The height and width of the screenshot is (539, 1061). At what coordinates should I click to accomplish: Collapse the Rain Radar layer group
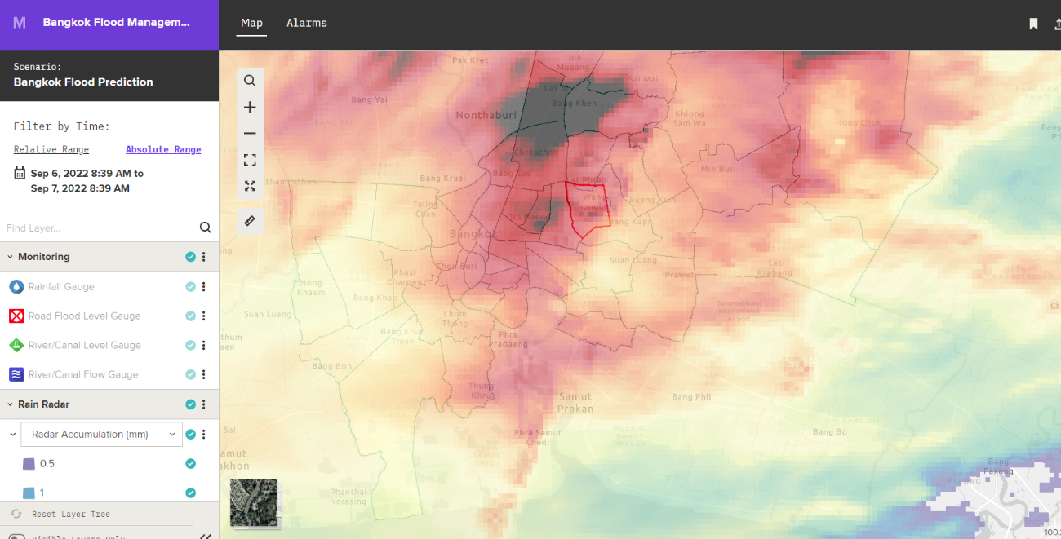click(11, 404)
